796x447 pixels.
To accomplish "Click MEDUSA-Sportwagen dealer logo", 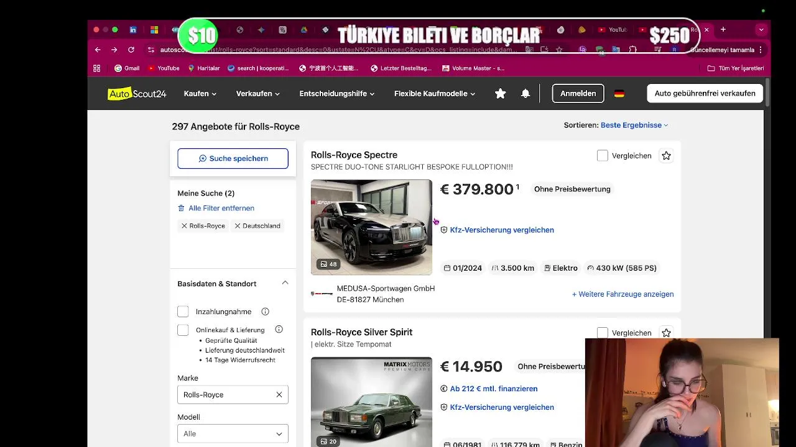I will [x=322, y=294].
